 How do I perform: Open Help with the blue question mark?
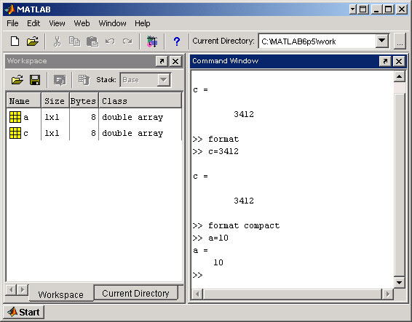(x=177, y=41)
